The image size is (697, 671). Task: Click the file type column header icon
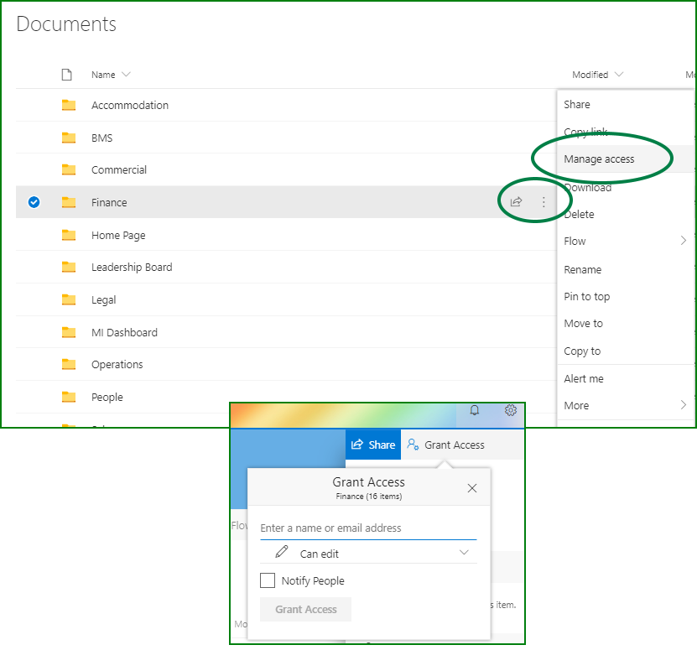[66, 74]
